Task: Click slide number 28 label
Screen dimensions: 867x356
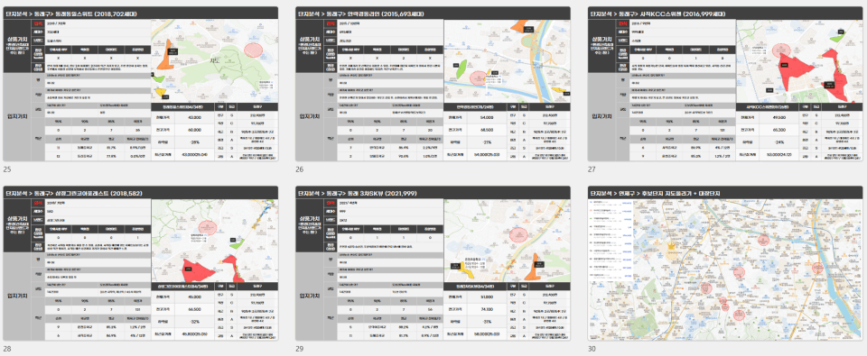Action: pyautogui.click(x=6, y=349)
